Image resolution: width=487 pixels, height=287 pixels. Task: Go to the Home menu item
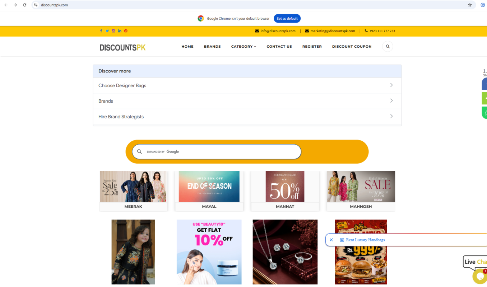pos(187,47)
